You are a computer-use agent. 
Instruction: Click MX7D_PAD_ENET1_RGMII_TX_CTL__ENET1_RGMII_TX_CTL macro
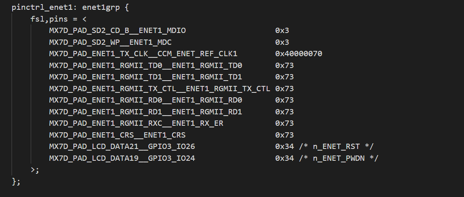pyautogui.click(x=159, y=89)
